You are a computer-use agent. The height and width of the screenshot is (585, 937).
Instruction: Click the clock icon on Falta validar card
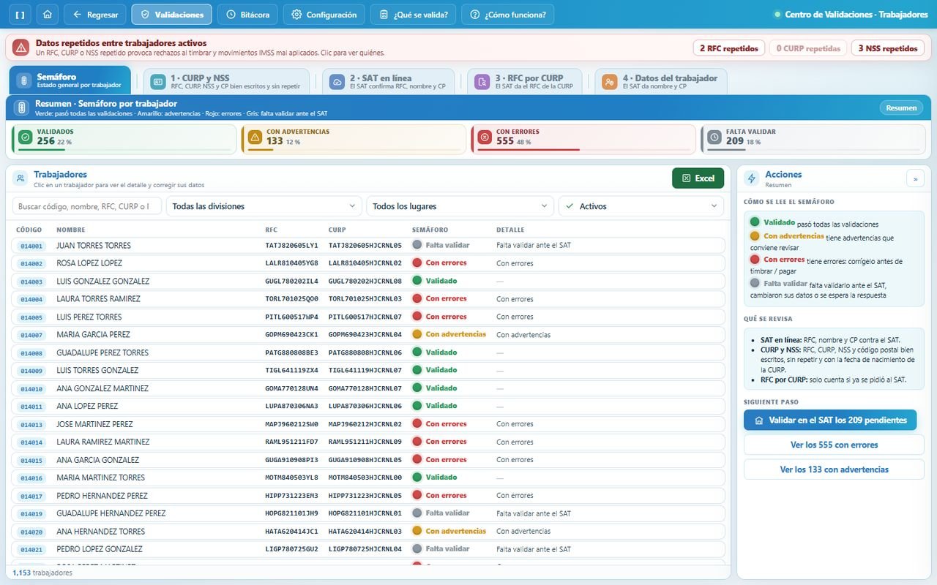[714, 137]
